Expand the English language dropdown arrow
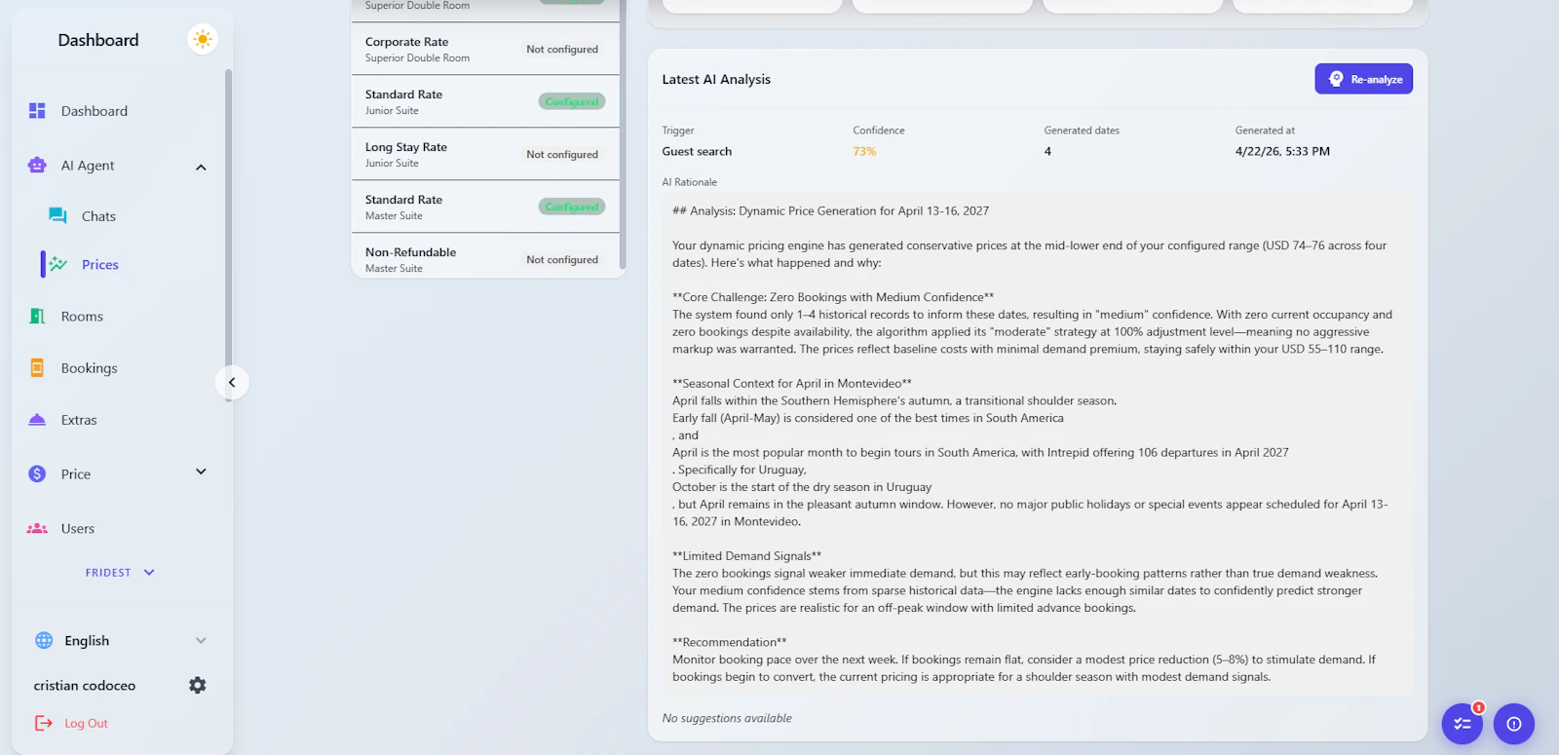Image resolution: width=1559 pixels, height=755 pixels. (x=201, y=640)
